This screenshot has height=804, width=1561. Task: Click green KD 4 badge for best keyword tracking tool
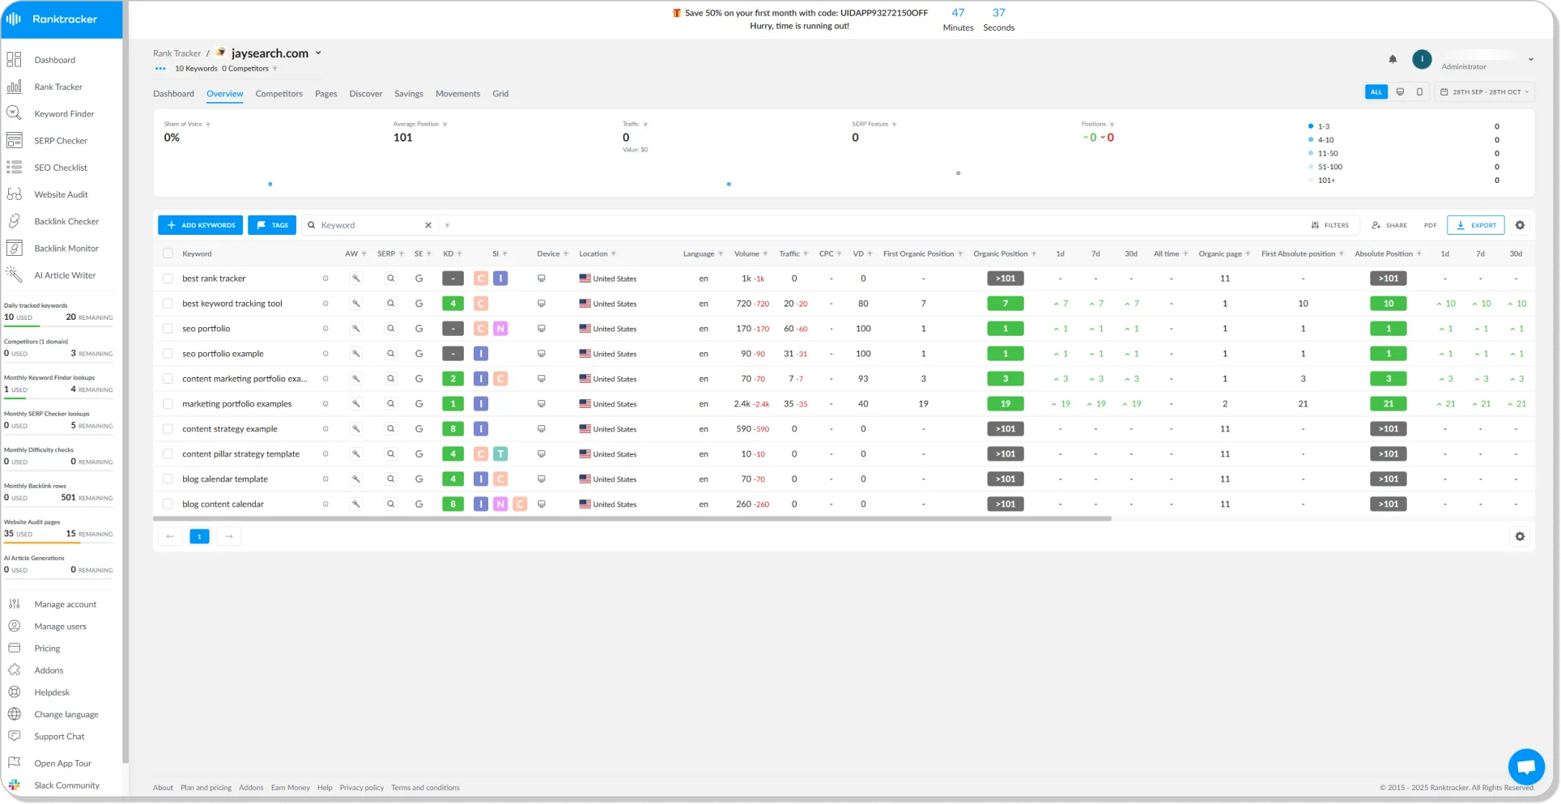453,303
